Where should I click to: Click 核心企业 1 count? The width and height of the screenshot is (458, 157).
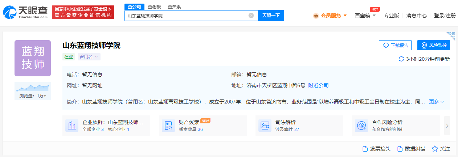click(x=119, y=129)
